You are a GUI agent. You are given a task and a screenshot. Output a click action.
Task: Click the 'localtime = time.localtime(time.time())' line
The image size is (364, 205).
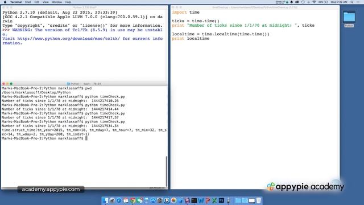pyautogui.click(x=221, y=34)
